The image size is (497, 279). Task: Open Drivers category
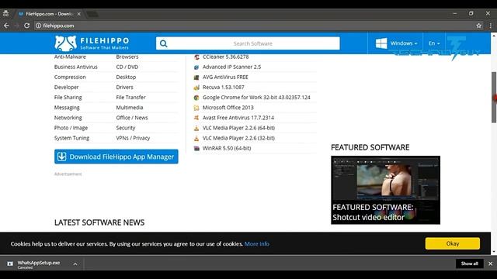coord(124,88)
